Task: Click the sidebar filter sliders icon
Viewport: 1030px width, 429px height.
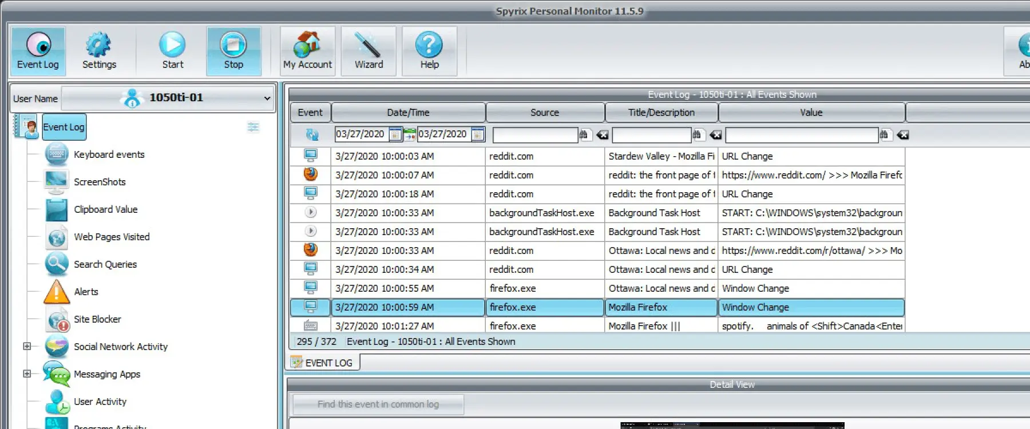Action: click(x=253, y=127)
